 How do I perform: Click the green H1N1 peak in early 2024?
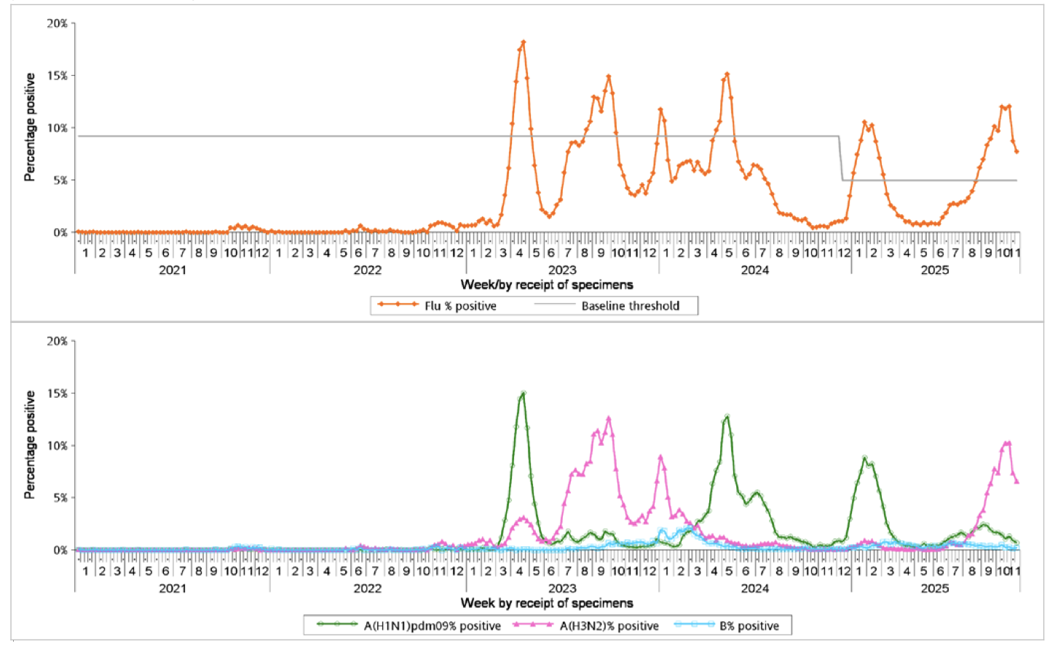tap(727, 417)
